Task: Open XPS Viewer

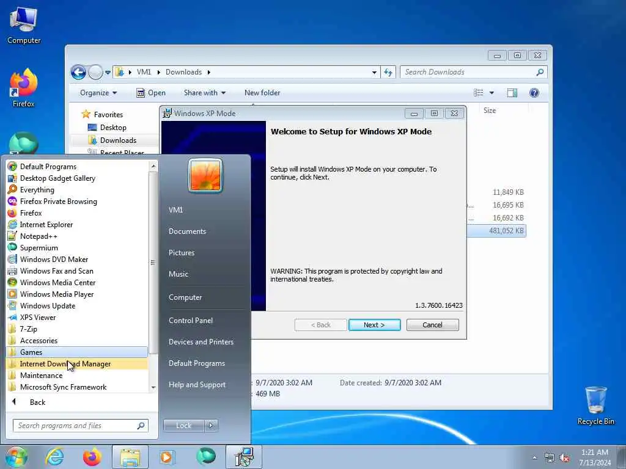Action: tap(77, 317)
